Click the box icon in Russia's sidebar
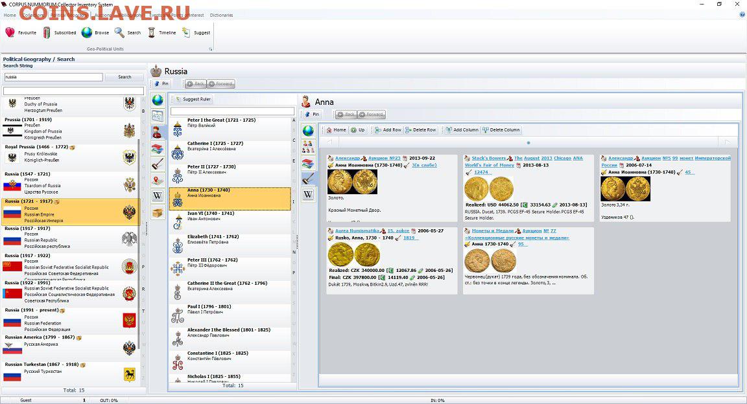 point(158,212)
